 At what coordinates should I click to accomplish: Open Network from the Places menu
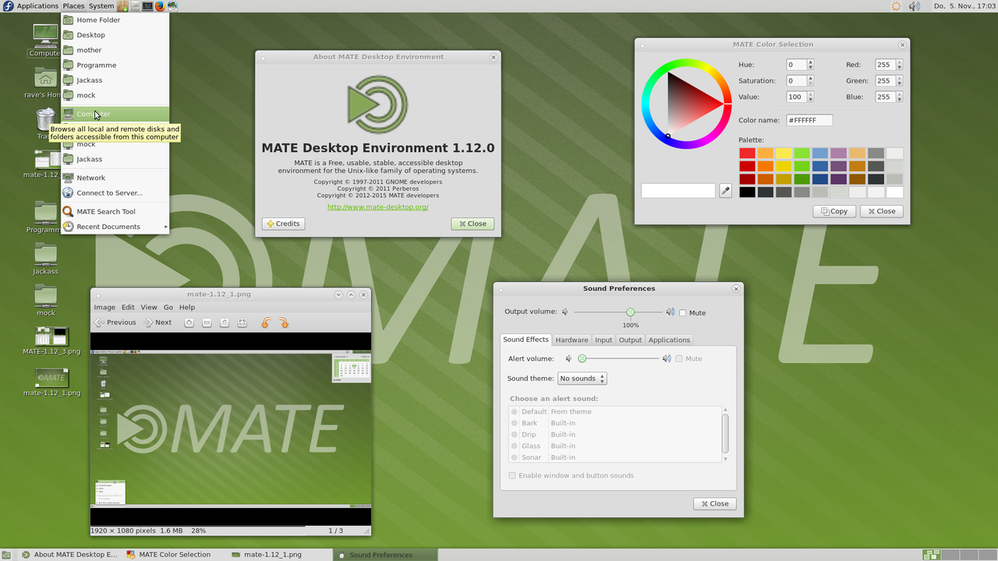90,178
